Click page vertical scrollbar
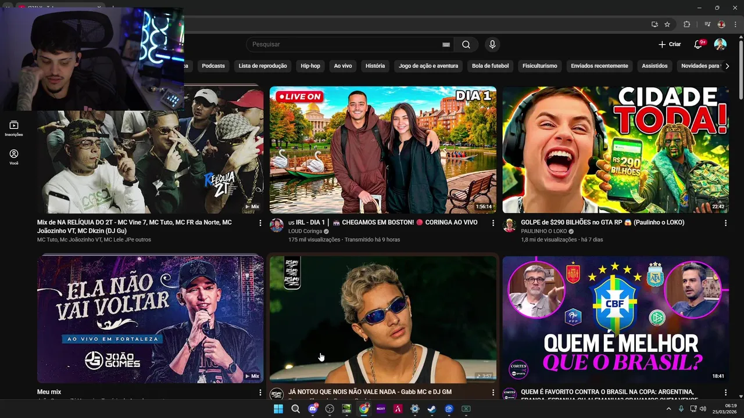 (x=741, y=70)
